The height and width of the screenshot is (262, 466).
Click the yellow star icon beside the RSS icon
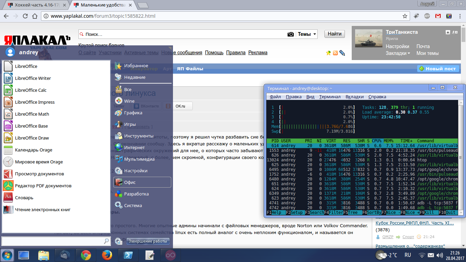(x=329, y=53)
